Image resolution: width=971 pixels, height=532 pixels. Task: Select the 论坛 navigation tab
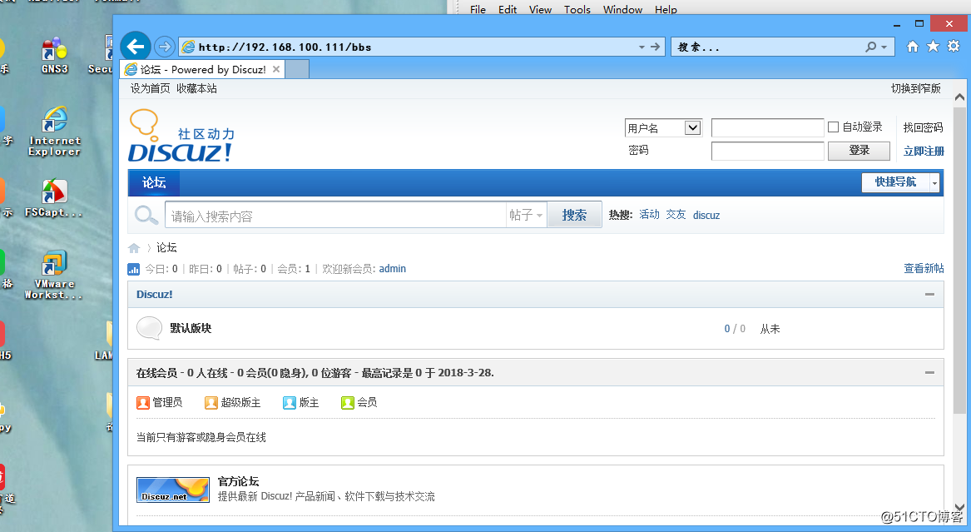click(154, 182)
